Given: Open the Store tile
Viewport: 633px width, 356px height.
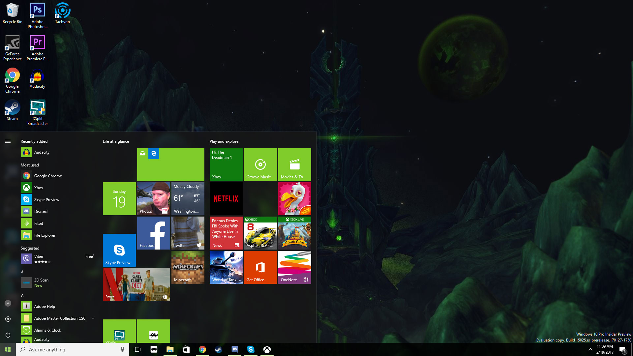Looking at the screenshot, I should click(x=136, y=284).
